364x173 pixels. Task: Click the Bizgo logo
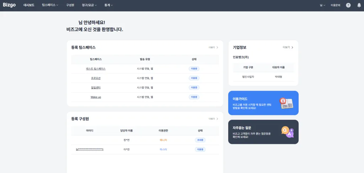pos(9,5)
